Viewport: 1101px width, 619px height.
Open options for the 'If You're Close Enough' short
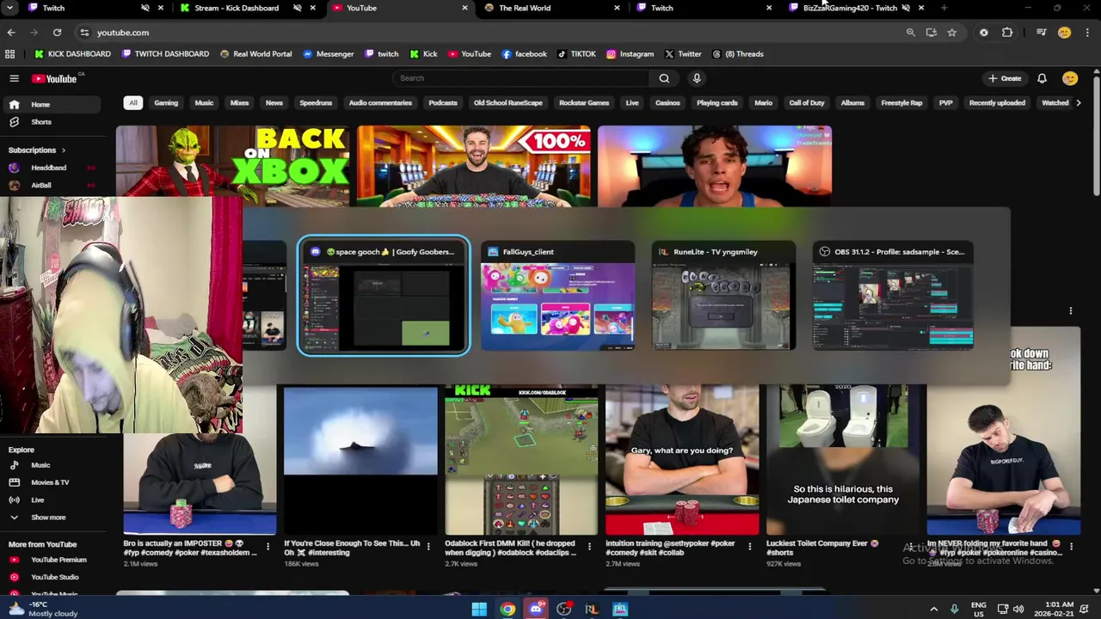428,546
